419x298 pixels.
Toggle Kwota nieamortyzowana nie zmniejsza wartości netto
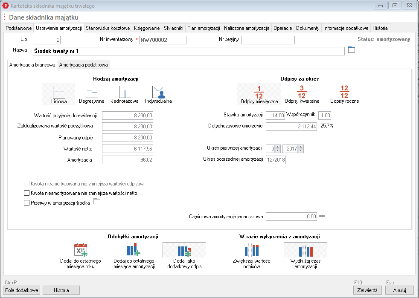point(26,193)
